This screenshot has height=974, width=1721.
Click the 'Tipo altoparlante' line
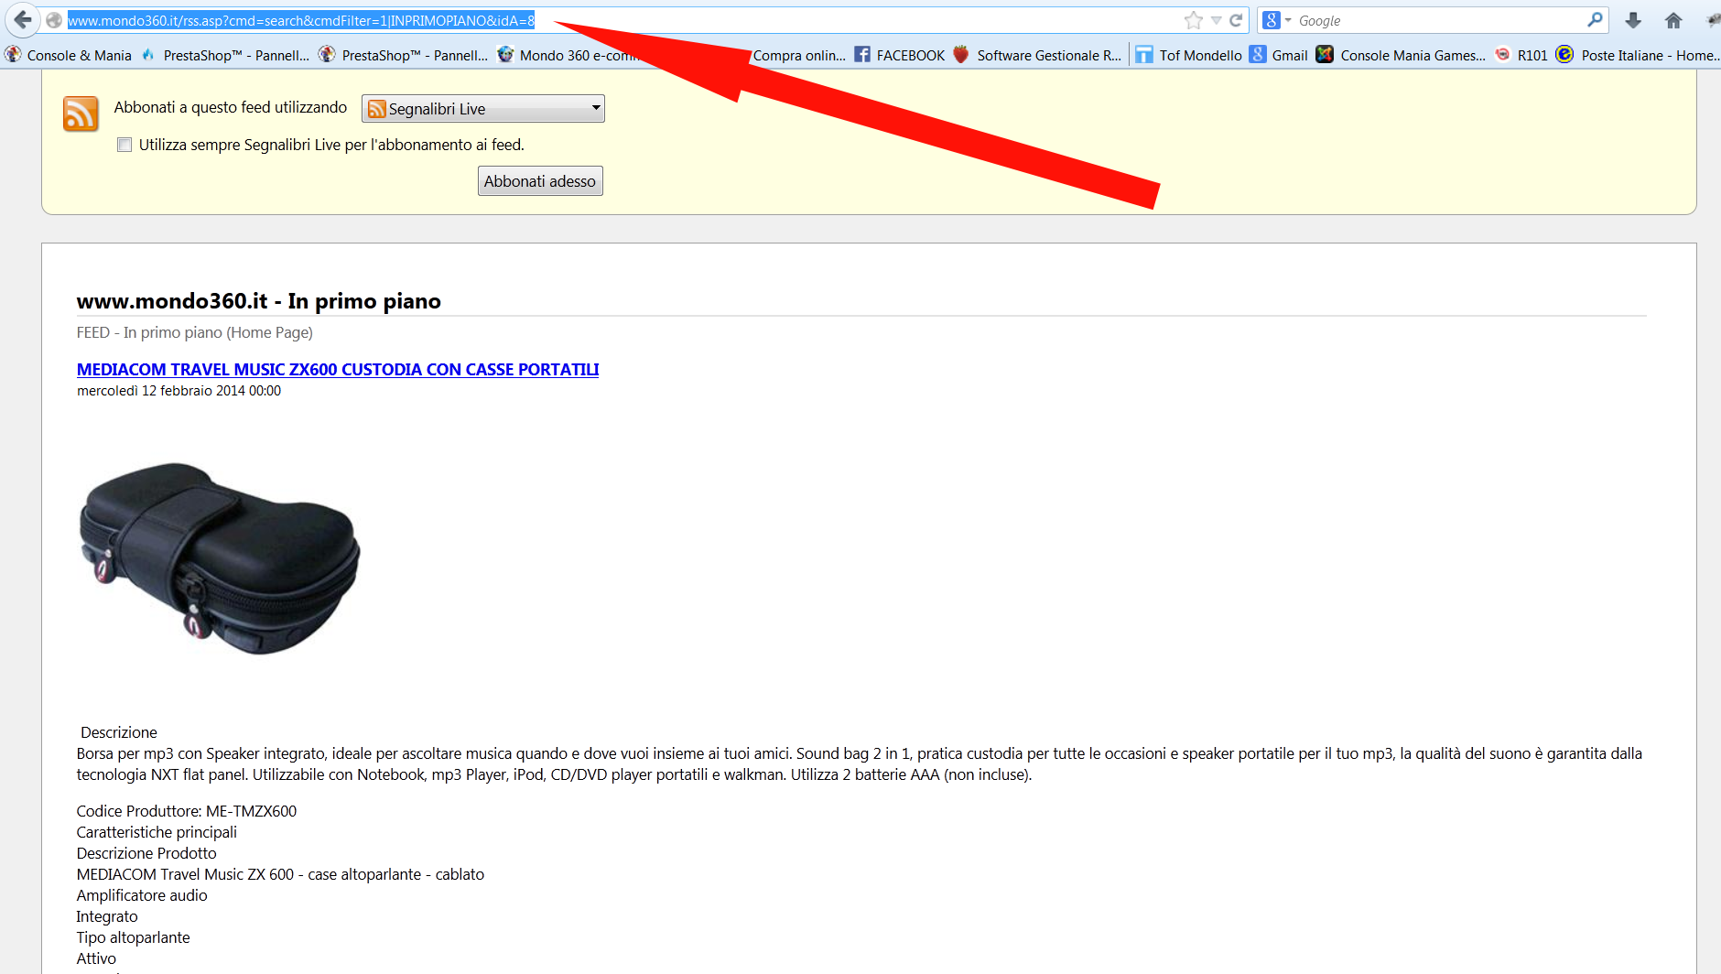134,937
